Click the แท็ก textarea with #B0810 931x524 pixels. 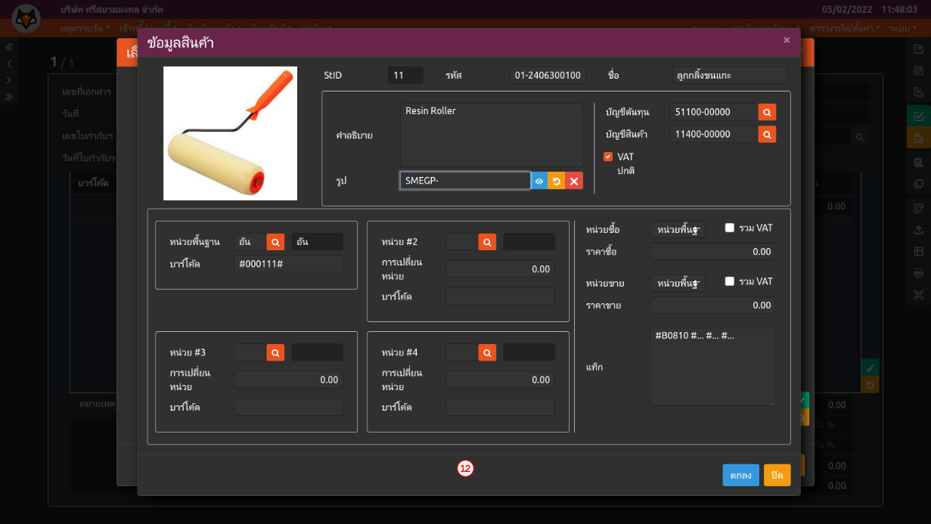point(712,367)
